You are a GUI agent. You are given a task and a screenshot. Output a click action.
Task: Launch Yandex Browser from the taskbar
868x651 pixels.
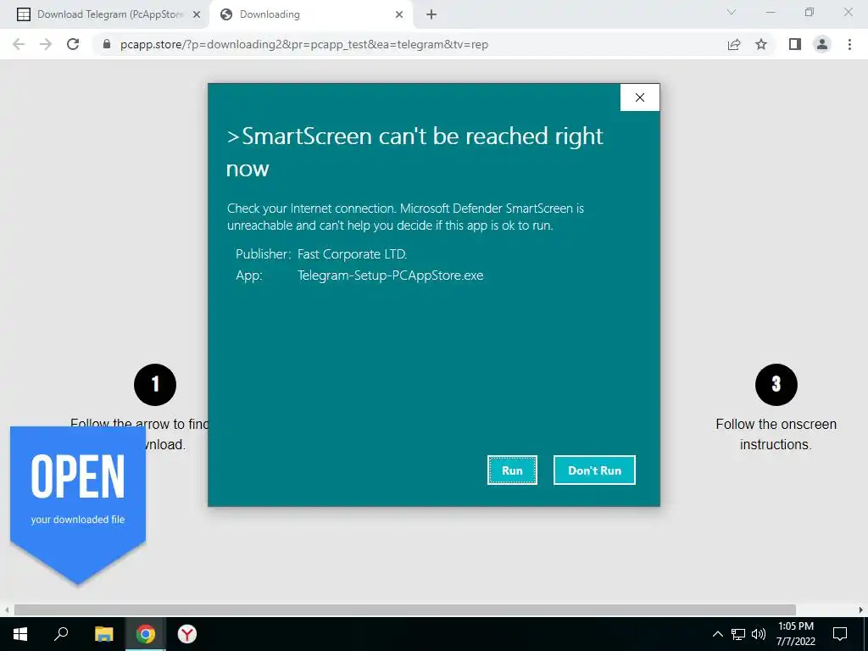point(187,634)
